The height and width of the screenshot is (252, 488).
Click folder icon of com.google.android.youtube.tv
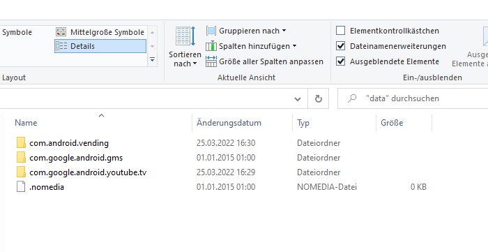21,172
